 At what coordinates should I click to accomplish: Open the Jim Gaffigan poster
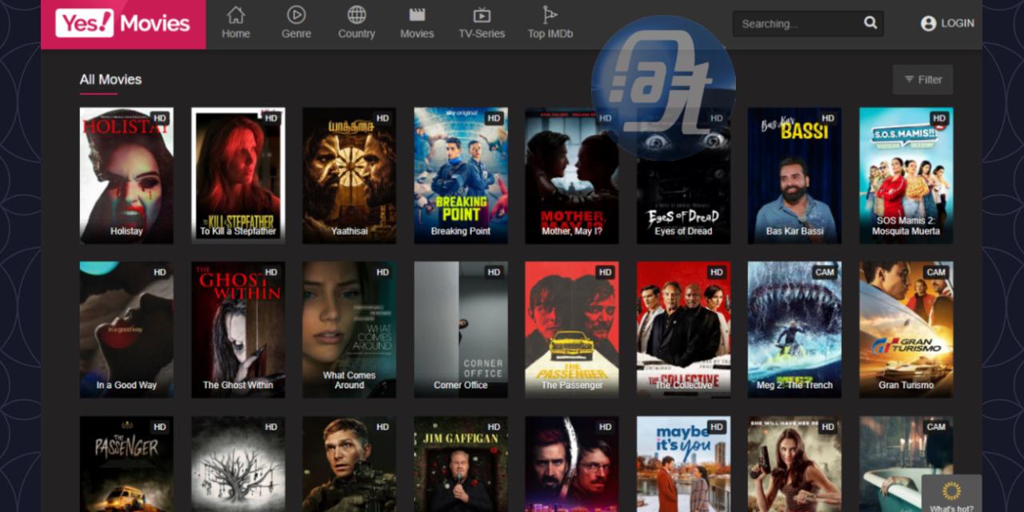point(461,464)
